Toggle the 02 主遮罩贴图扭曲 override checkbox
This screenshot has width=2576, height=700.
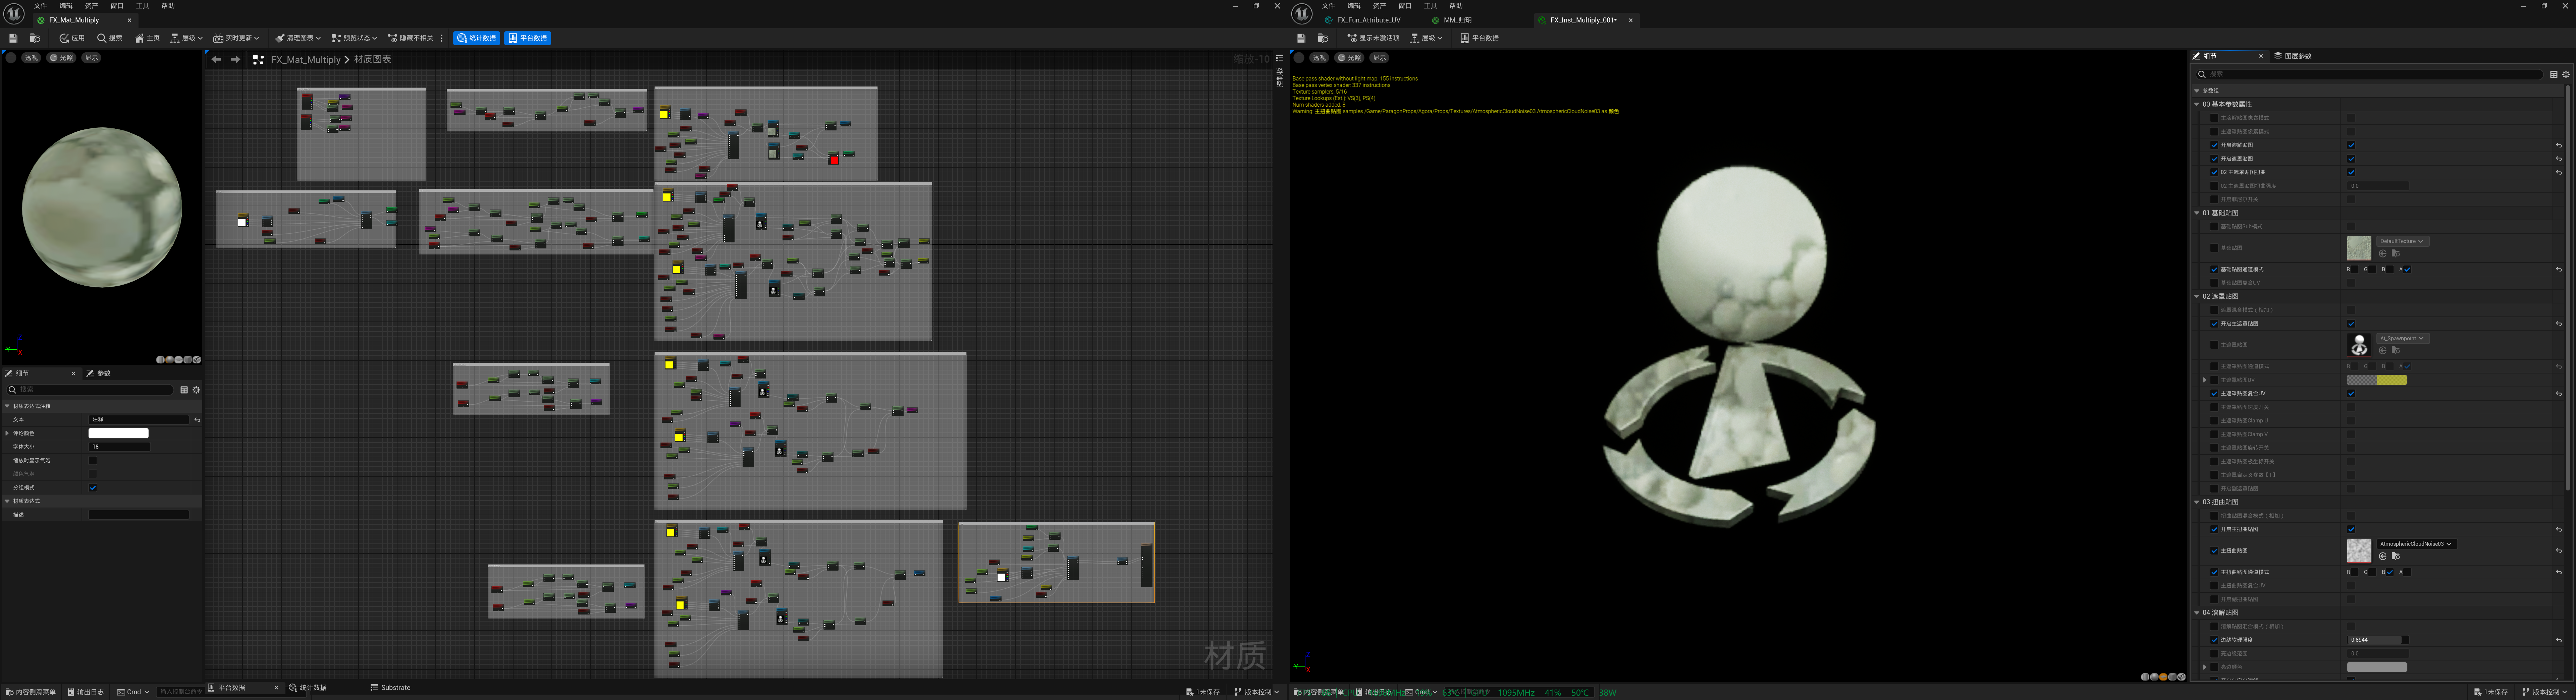click(2214, 172)
